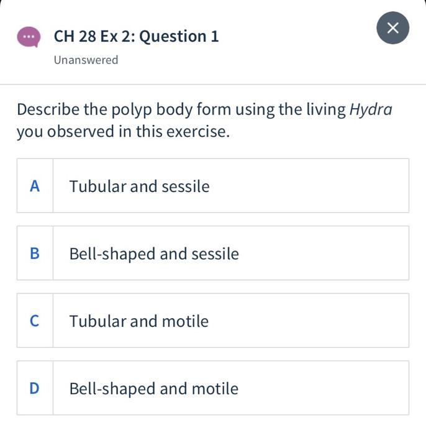Close the question panel with X
Viewport: 426px width, 435px height.
[x=392, y=28]
